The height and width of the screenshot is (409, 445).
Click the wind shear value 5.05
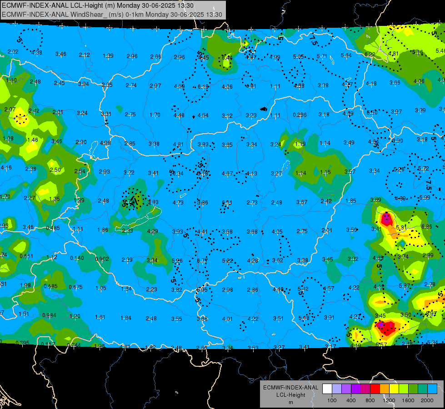[x=298, y=57]
